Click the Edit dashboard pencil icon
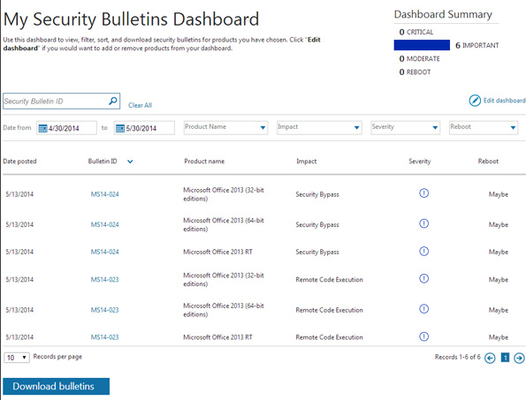 point(475,101)
